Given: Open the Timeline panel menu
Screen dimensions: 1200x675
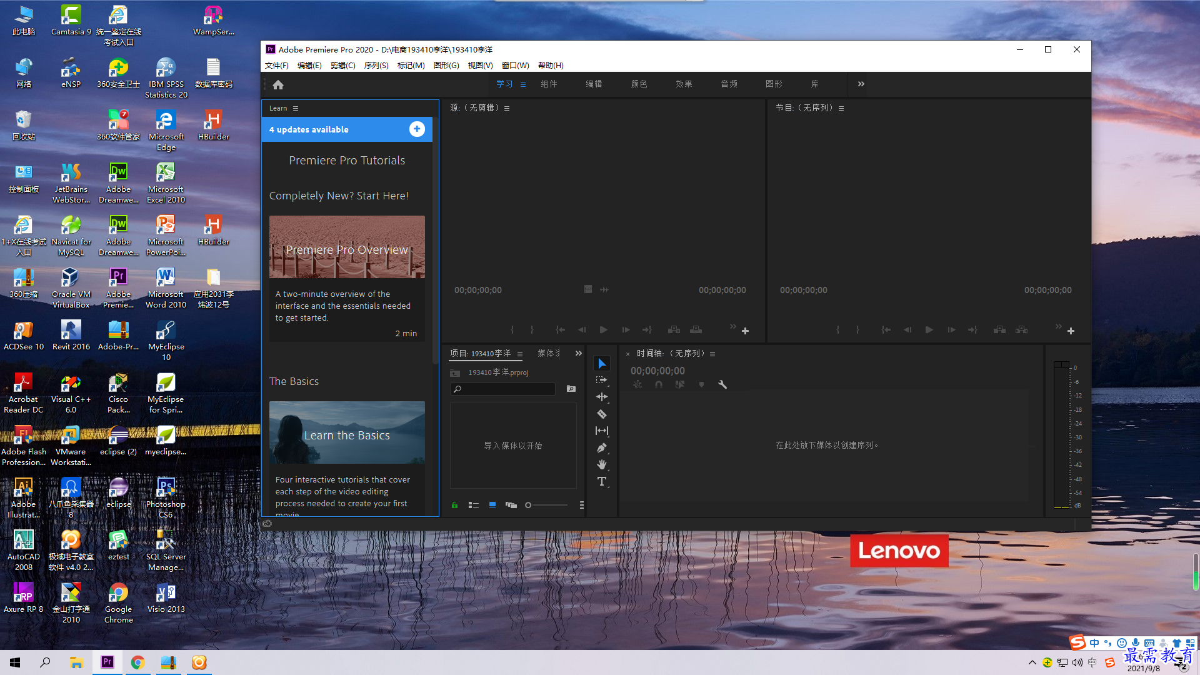Looking at the screenshot, I should [712, 354].
